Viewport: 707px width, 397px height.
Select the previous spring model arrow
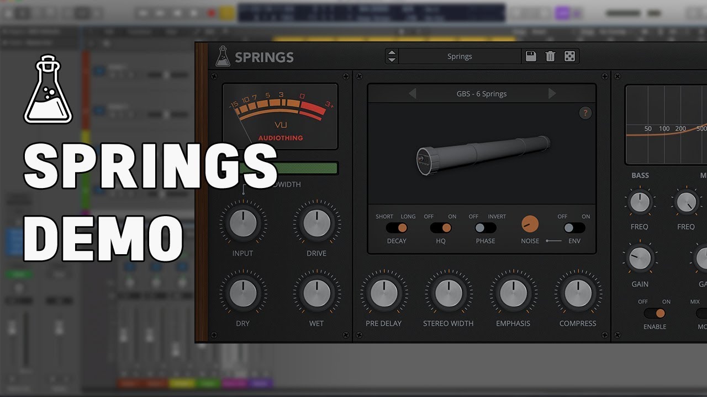pyautogui.click(x=413, y=94)
